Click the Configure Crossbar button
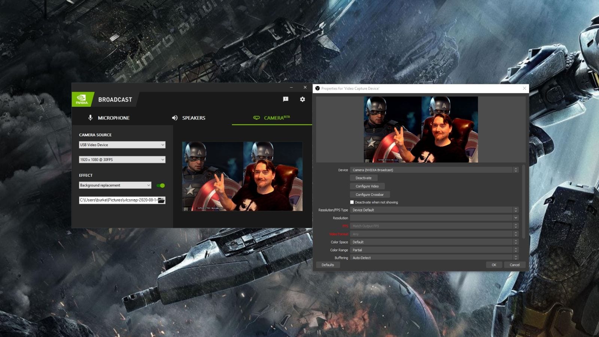The height and width of the screenshot is (337, 599). point(370,195)
